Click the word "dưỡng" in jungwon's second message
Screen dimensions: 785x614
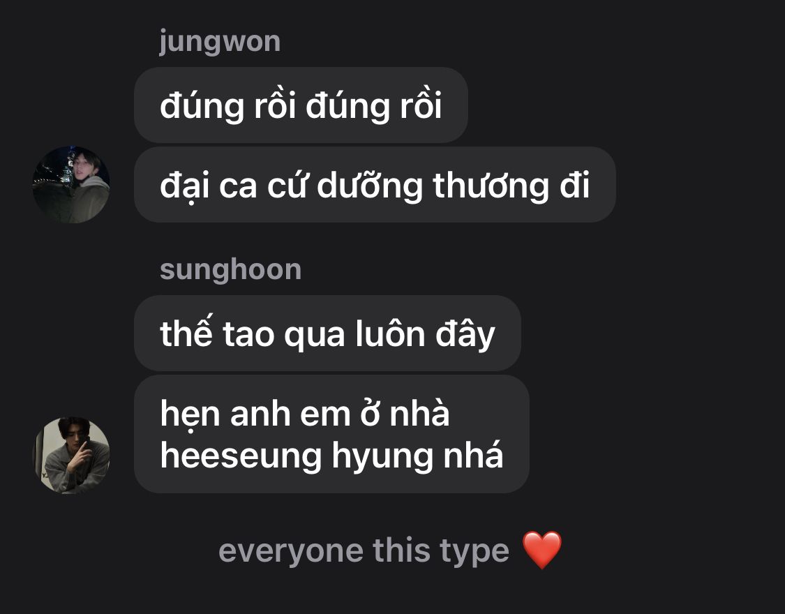tap(370, 186)
